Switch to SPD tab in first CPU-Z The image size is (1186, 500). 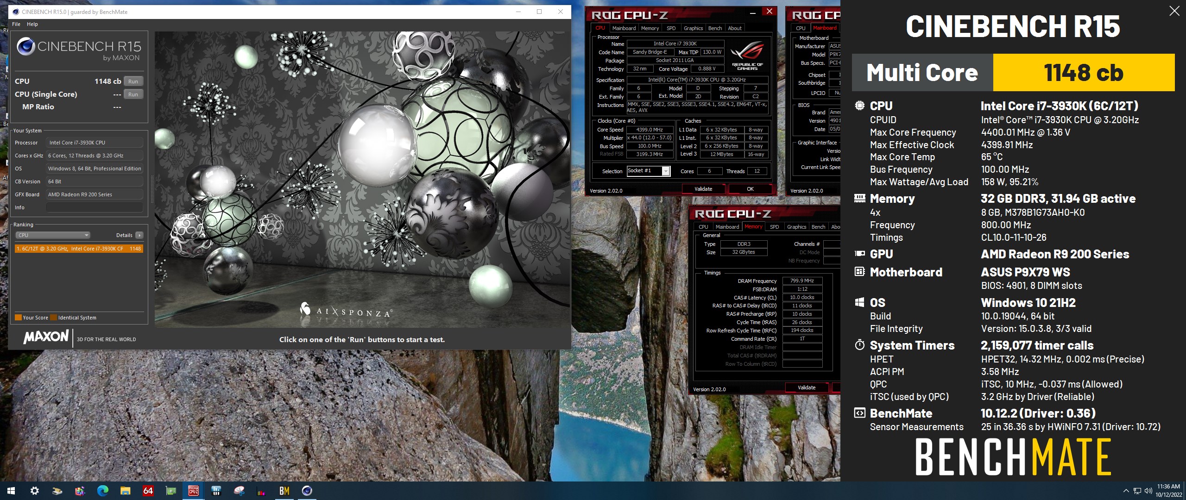[x=671, y=28]
